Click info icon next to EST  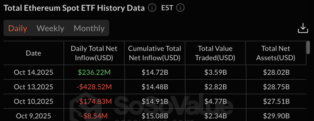pos(180,8)
